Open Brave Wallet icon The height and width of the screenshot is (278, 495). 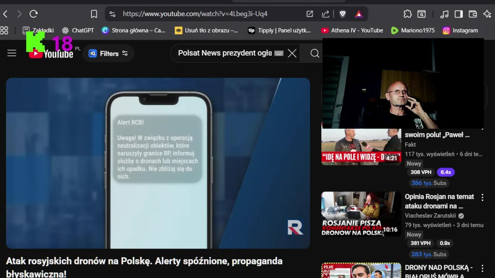point(473,14)
